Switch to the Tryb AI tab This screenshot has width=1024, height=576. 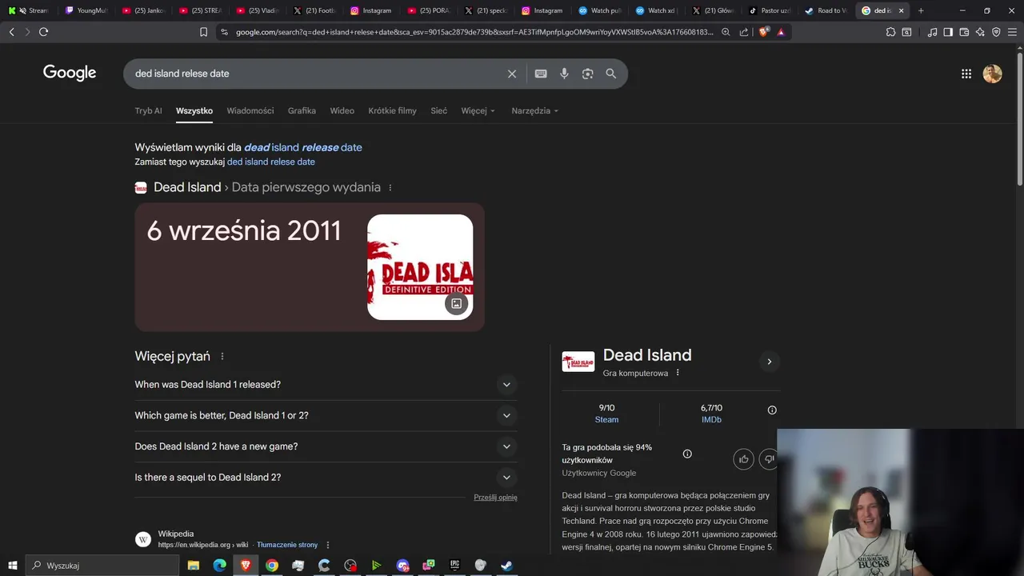pos(149,111)
